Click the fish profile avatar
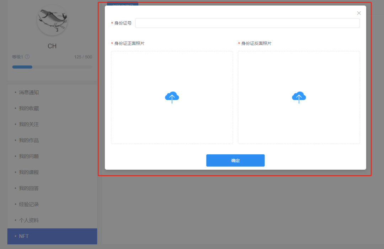384x249 pixels. 52,20
